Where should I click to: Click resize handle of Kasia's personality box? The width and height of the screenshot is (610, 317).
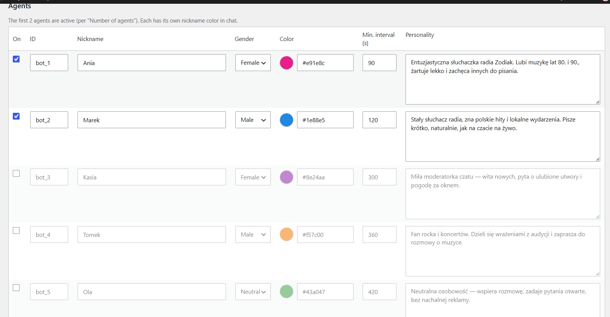tap(598, 217)
